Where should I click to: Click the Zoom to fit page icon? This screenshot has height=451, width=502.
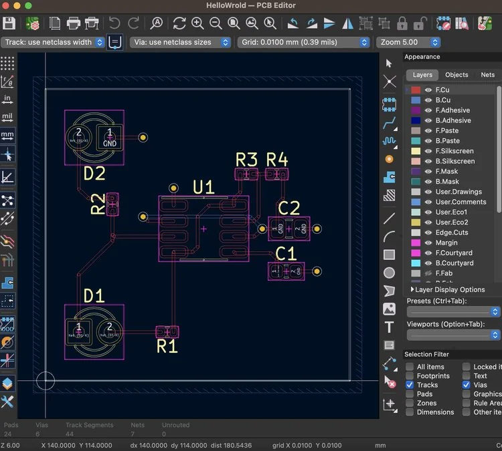click(x=234, y=23)
